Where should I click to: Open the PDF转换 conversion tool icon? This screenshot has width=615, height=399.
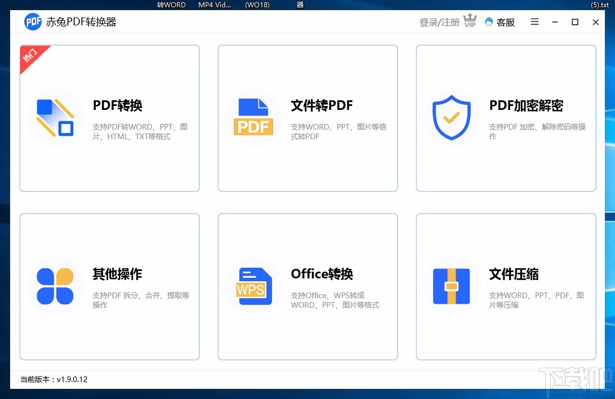point(55,117)
